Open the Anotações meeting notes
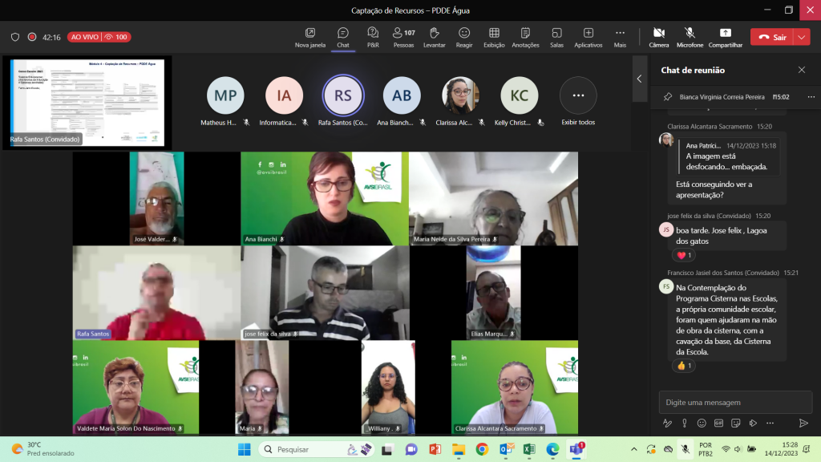821x462 pixels. 525,38
